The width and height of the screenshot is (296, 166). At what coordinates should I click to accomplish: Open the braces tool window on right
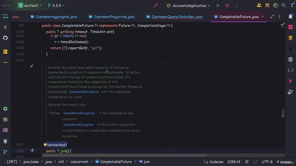click(x=290, y=70)
